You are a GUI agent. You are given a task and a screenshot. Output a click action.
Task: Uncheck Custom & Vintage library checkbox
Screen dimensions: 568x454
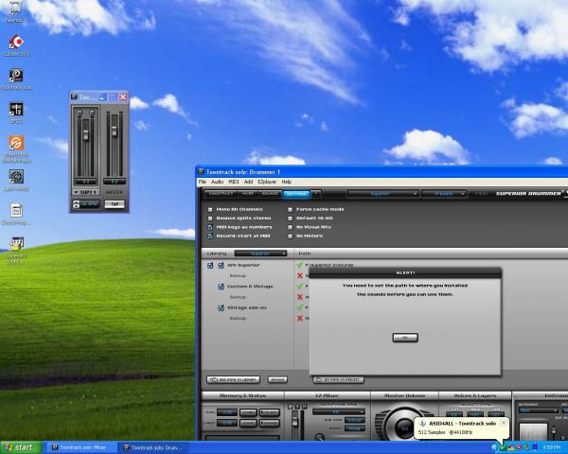[222, 287]
